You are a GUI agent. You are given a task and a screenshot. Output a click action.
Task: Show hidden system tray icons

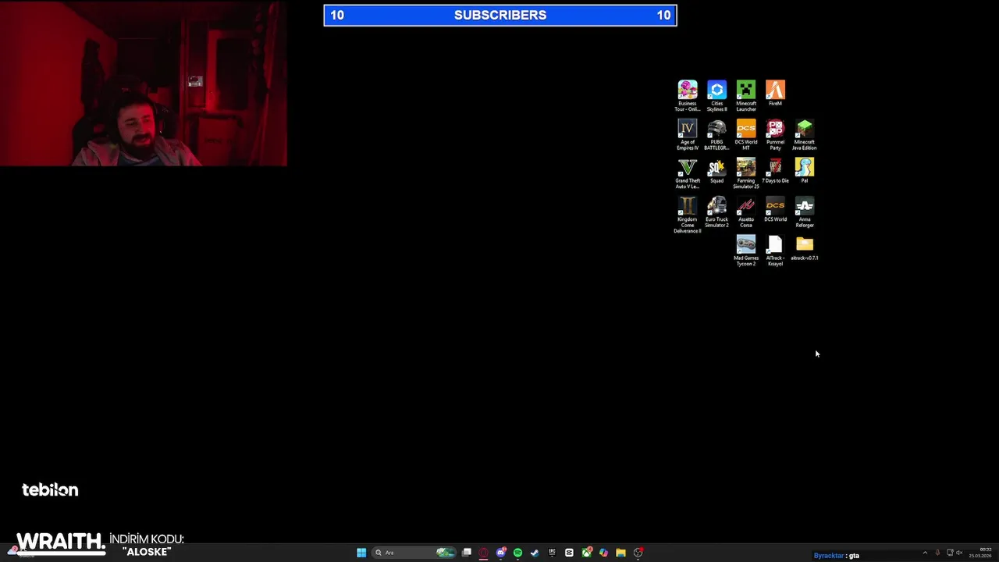point(925,553)
